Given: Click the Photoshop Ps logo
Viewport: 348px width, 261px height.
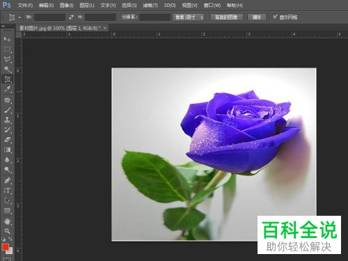Looking at the screenshot, I should (7, 5).
